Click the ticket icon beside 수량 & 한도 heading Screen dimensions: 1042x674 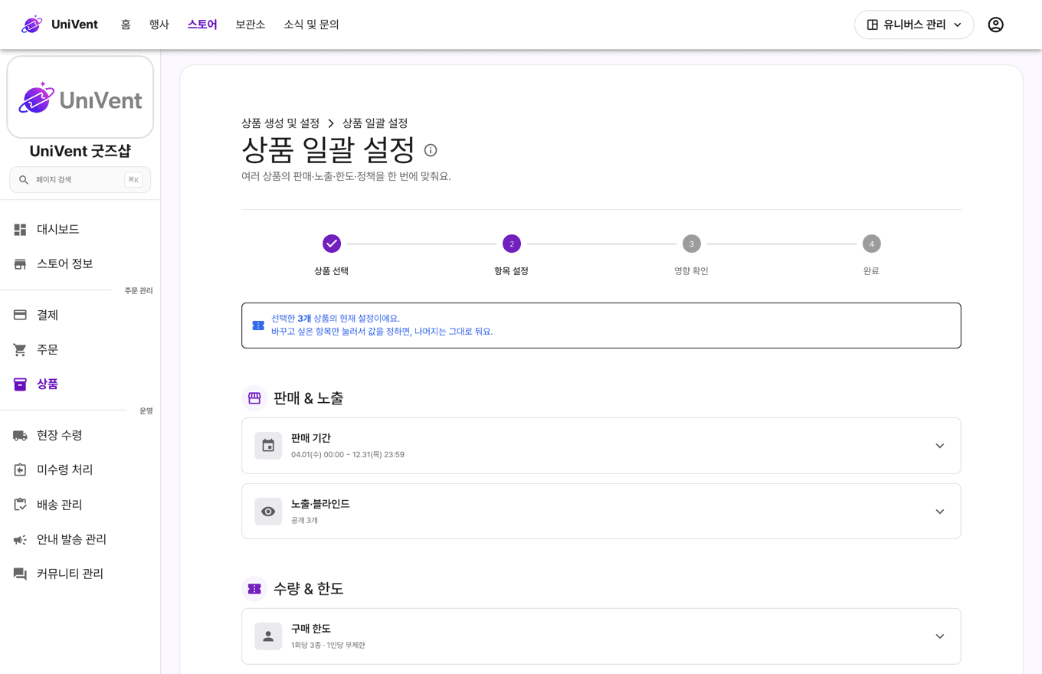pyautogui.click(x=254, y=589)
